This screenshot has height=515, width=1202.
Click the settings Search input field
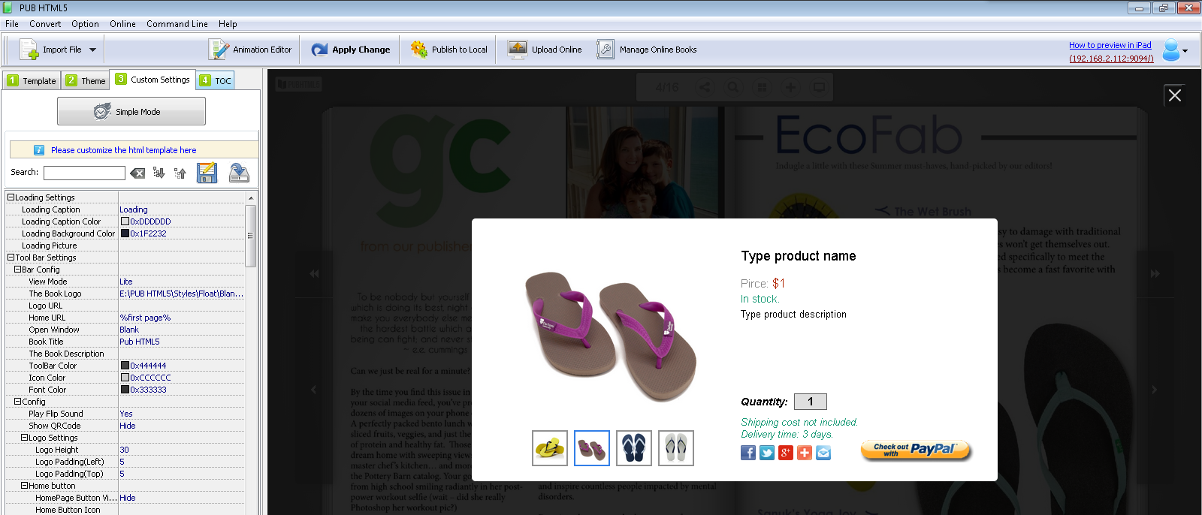point(84,173)
